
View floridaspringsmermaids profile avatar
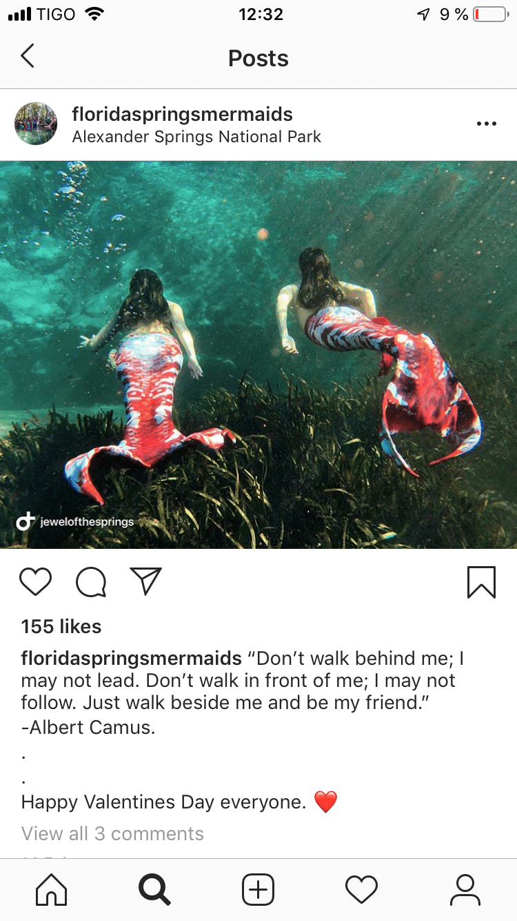[x=36, y=124]
